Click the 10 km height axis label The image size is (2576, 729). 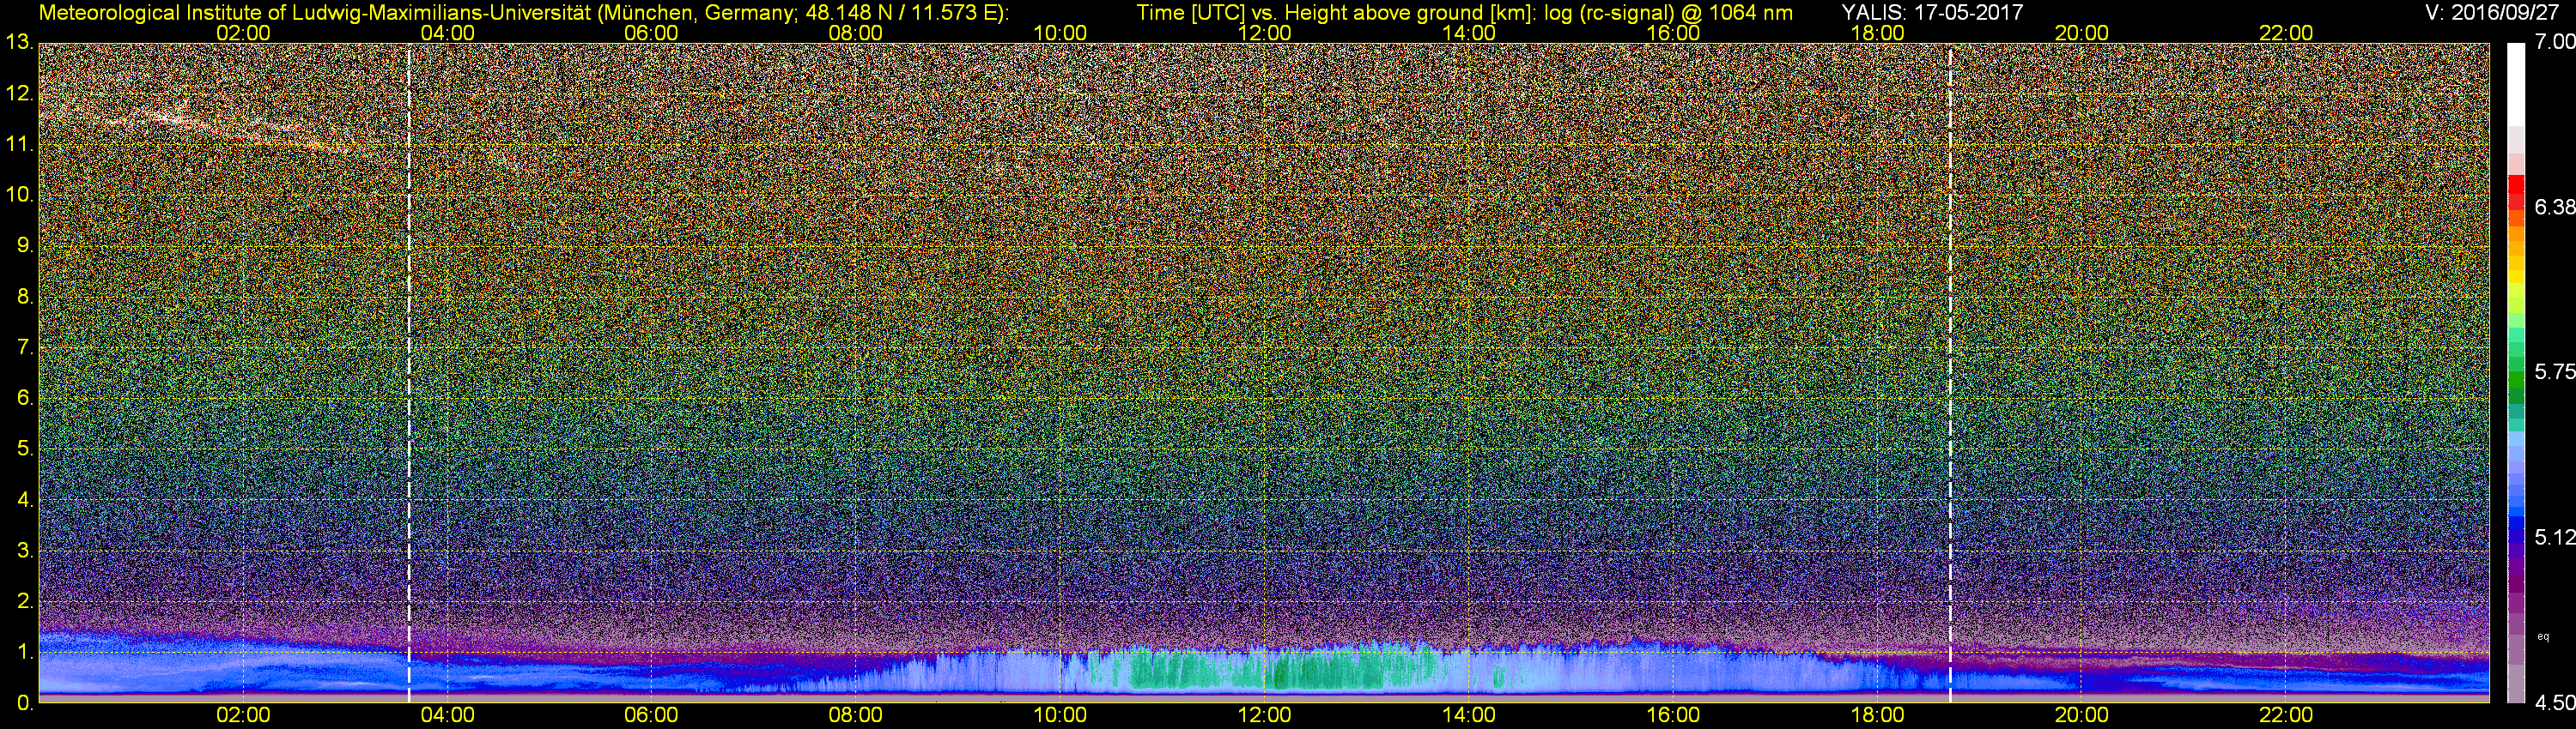point(18,195)
